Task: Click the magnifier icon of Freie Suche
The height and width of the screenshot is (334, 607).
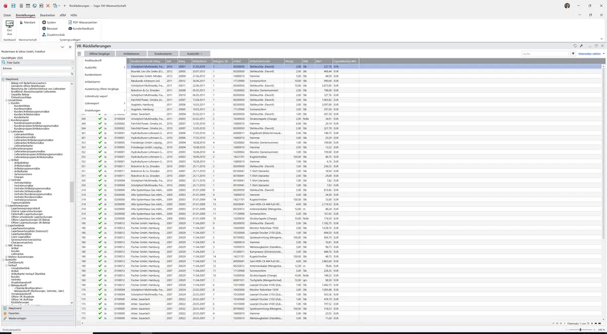Action: click(x=4, y=63)
